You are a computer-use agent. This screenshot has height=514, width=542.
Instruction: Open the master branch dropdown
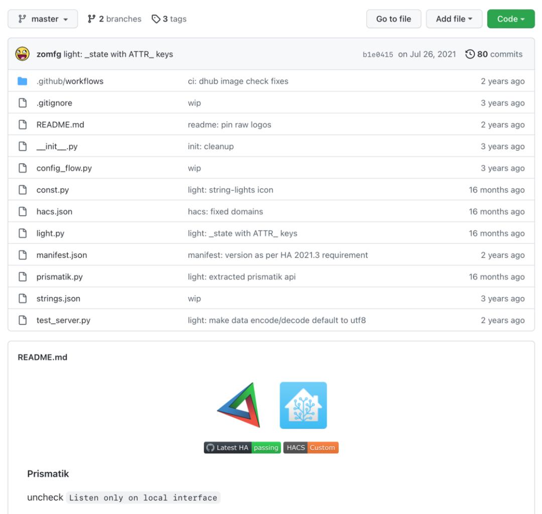pos(43,19)
